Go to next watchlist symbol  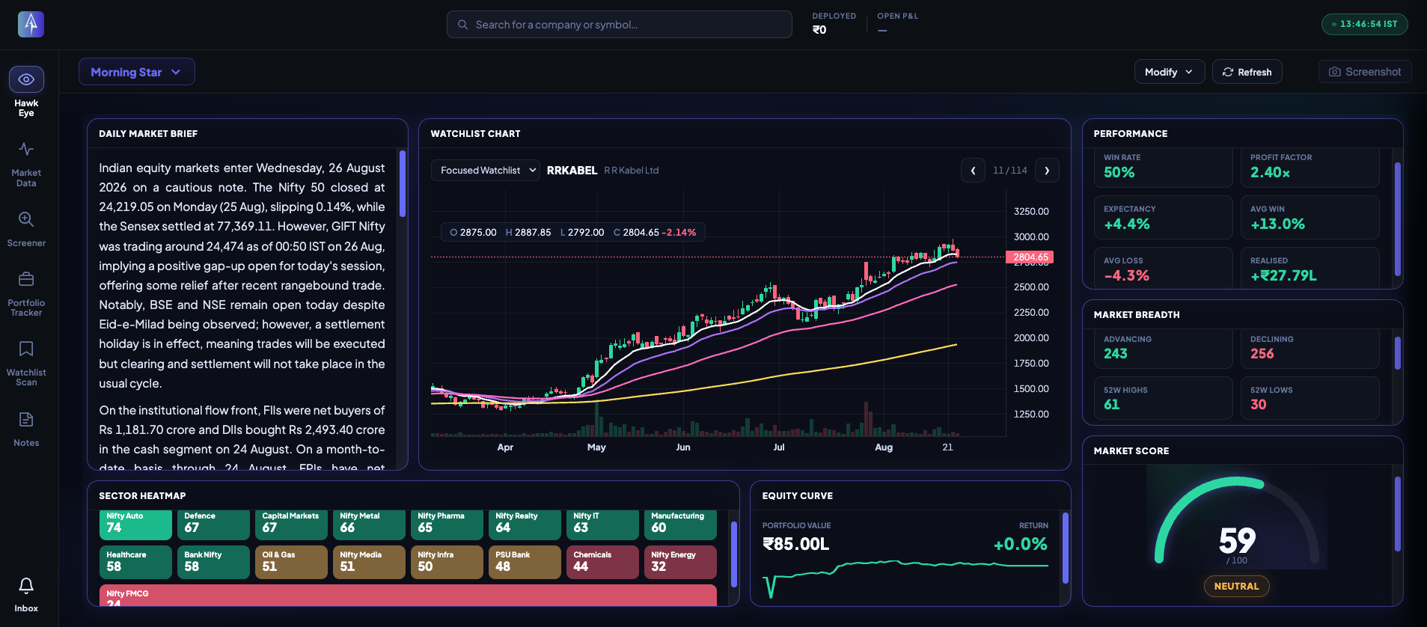tap(1047, 171)
